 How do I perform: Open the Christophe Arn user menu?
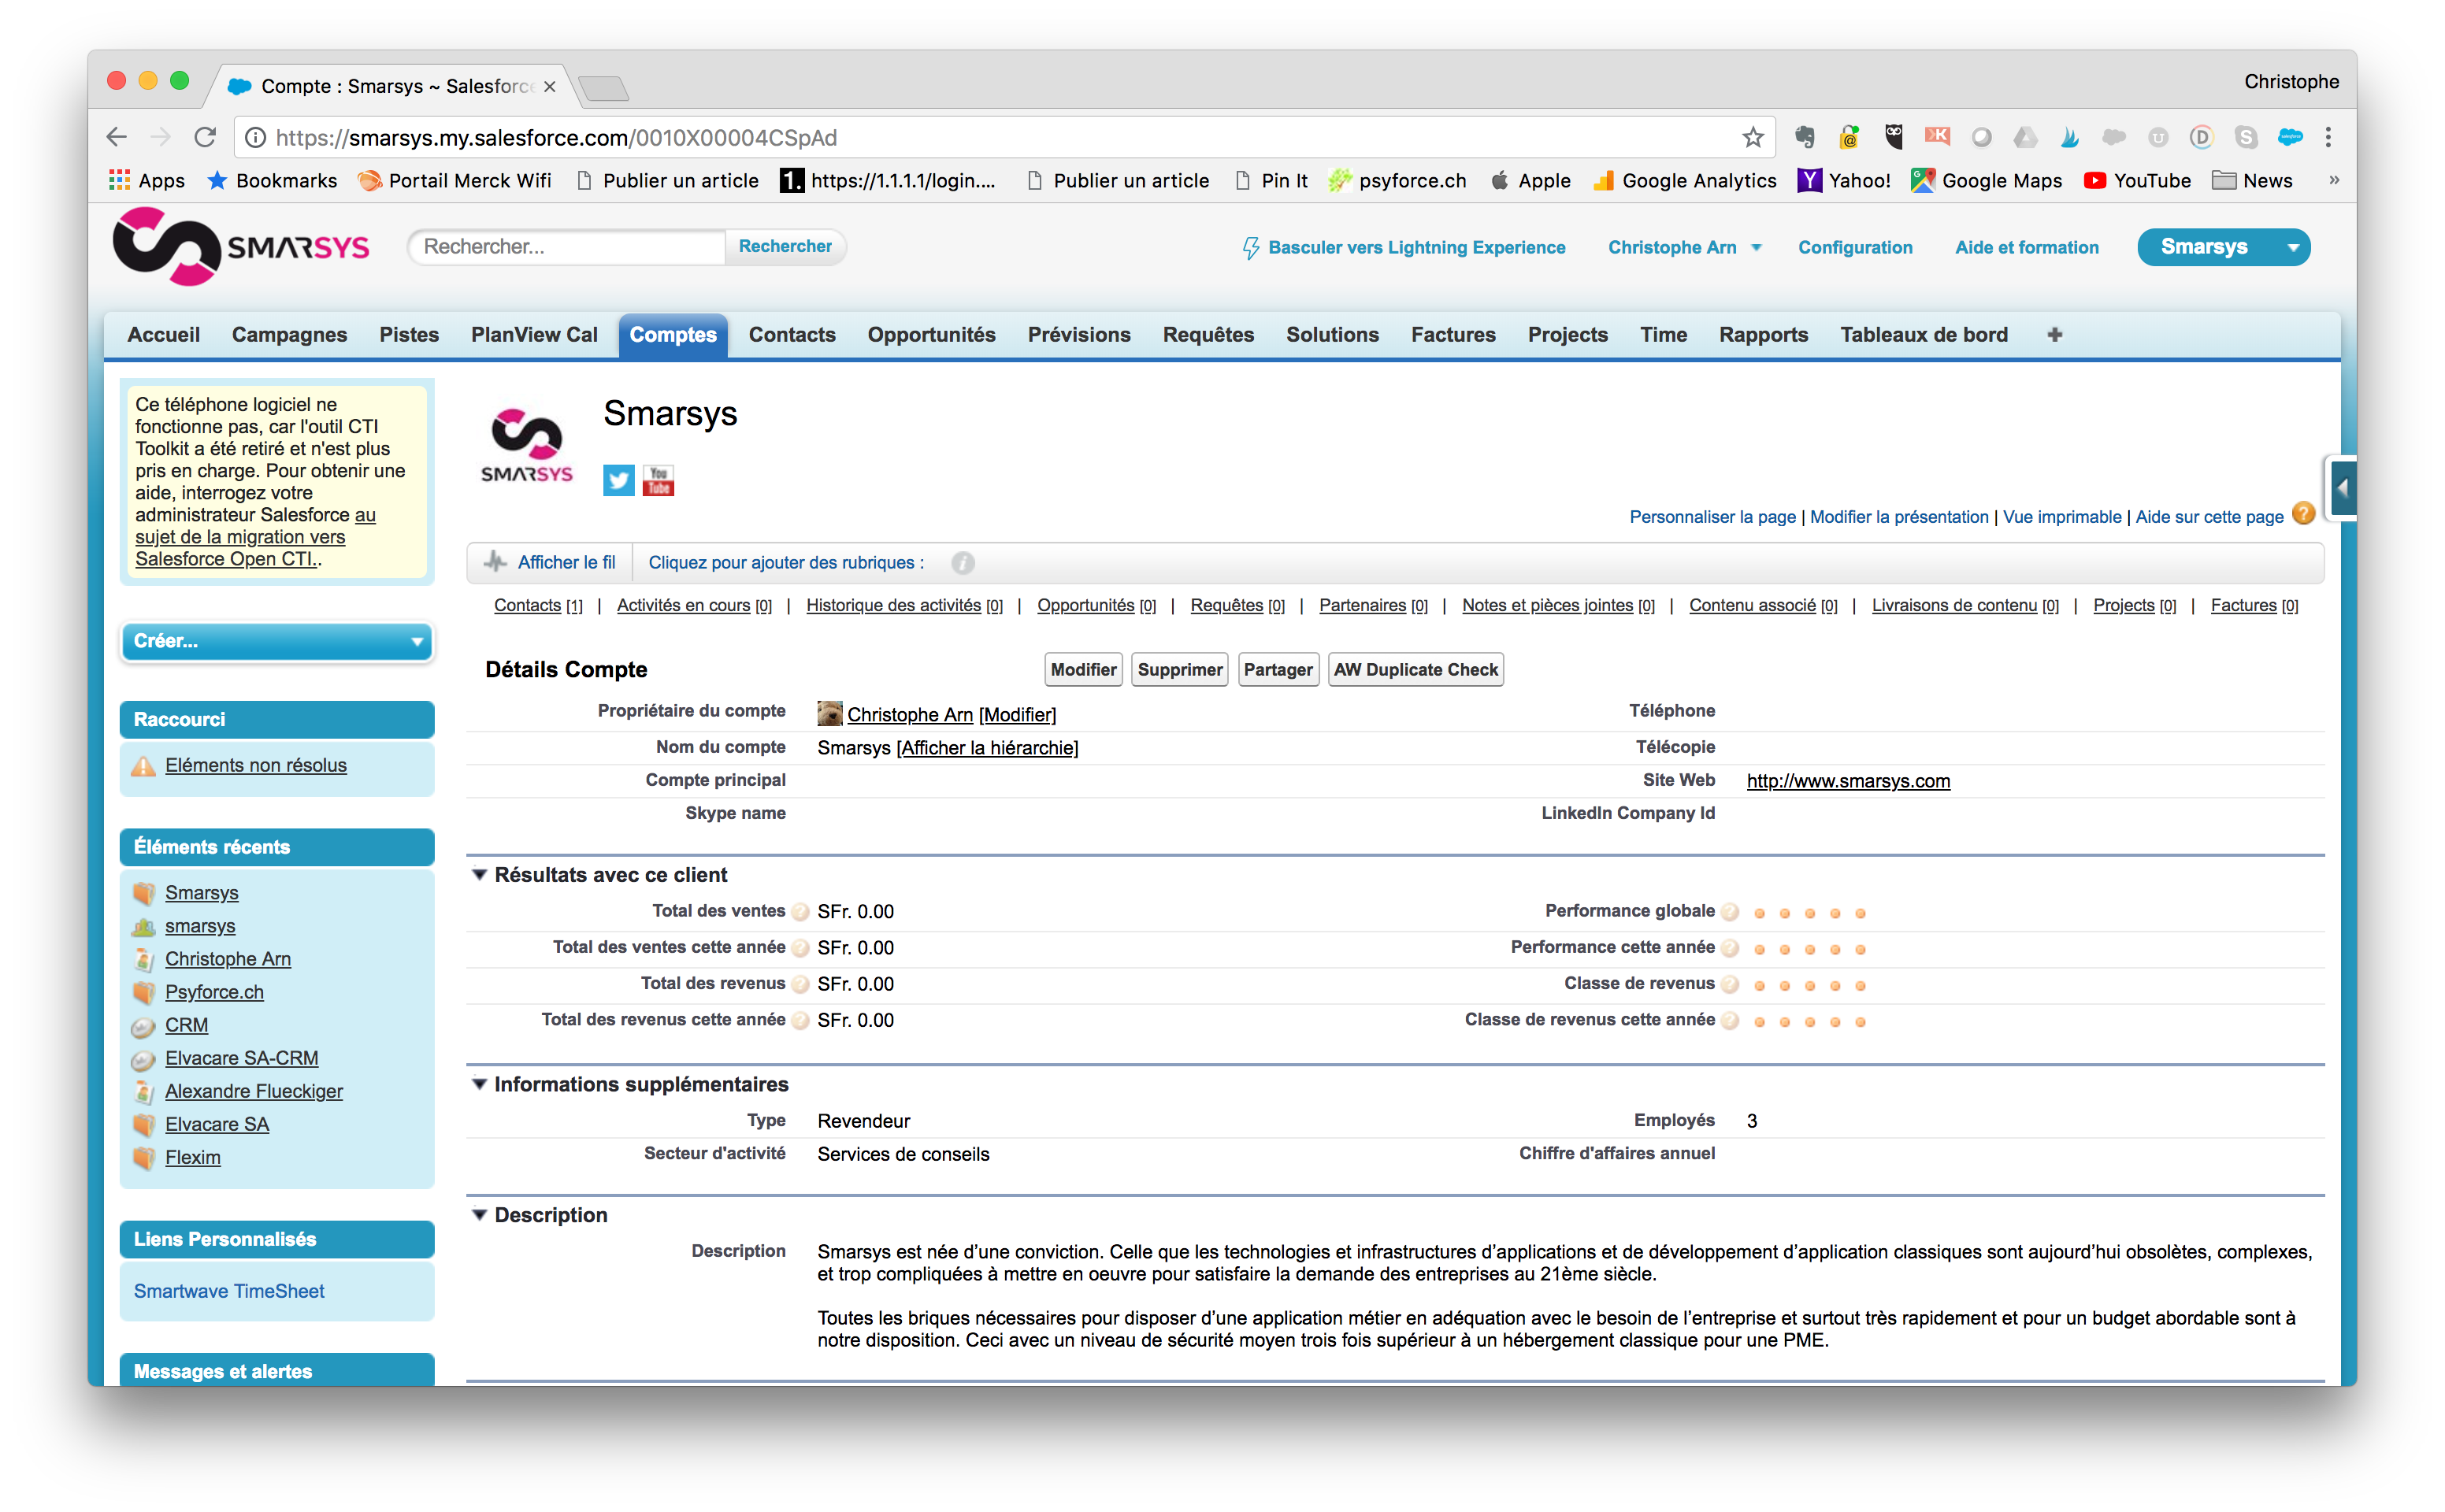1683,247
